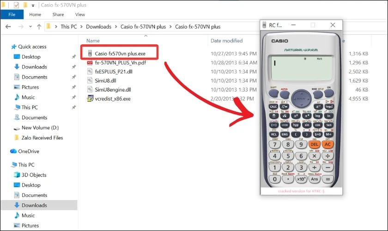Tap the Ans key on the calculator

314,179
